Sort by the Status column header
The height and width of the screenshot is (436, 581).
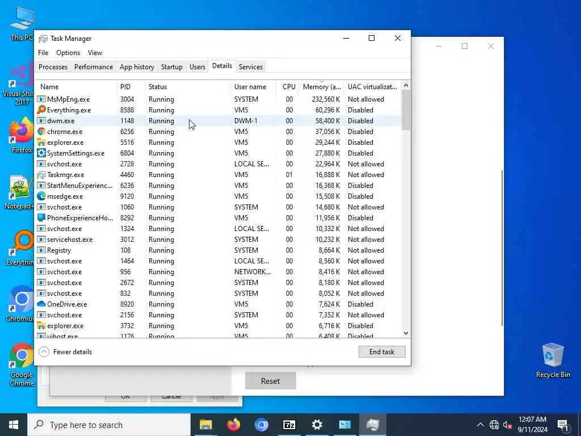187,87
